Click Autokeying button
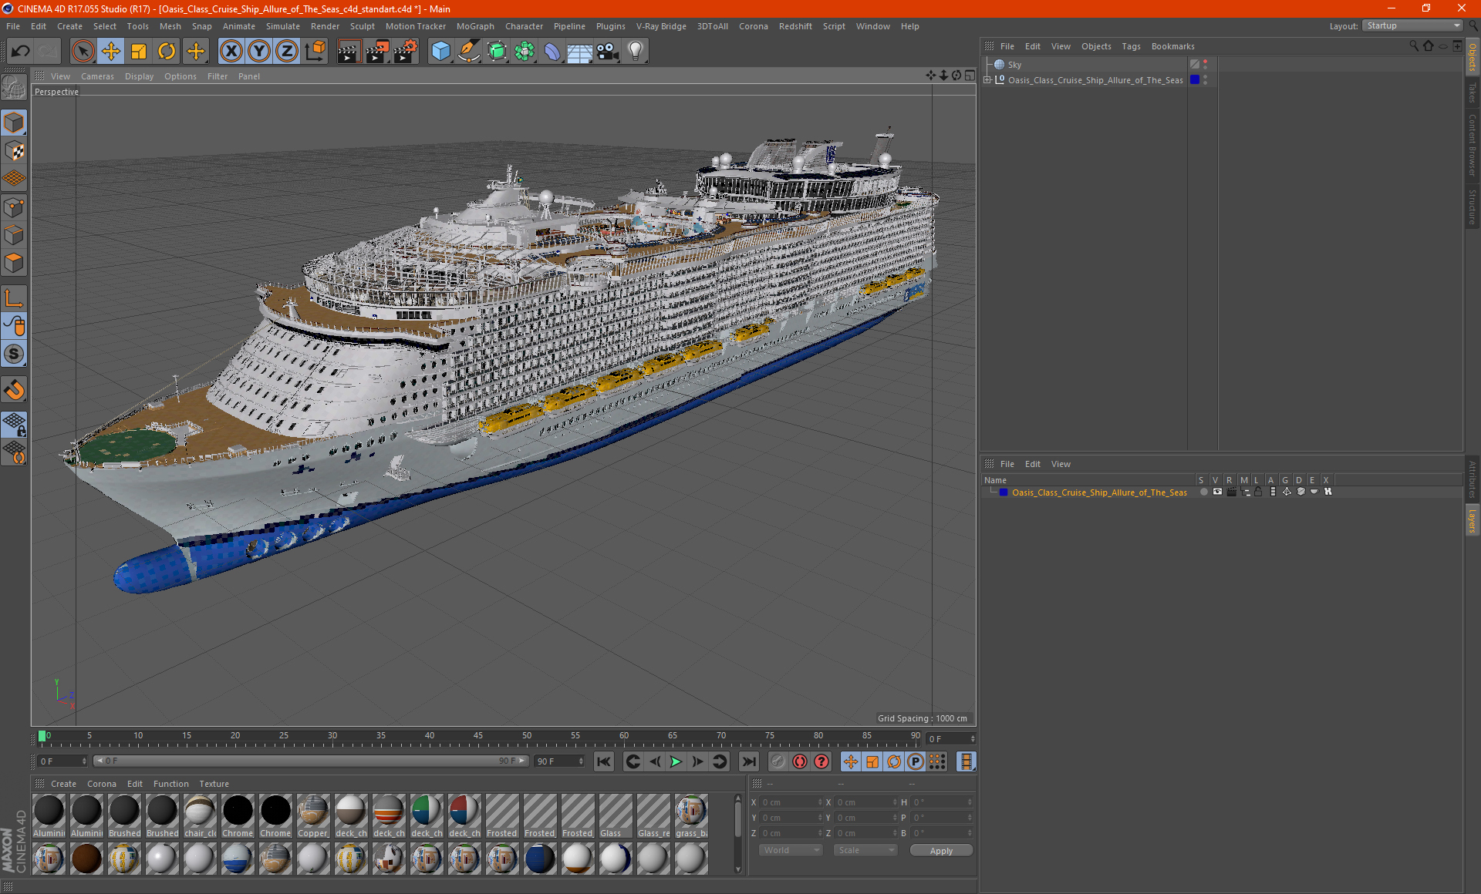The image size is (1481, 894). point(800,761)
